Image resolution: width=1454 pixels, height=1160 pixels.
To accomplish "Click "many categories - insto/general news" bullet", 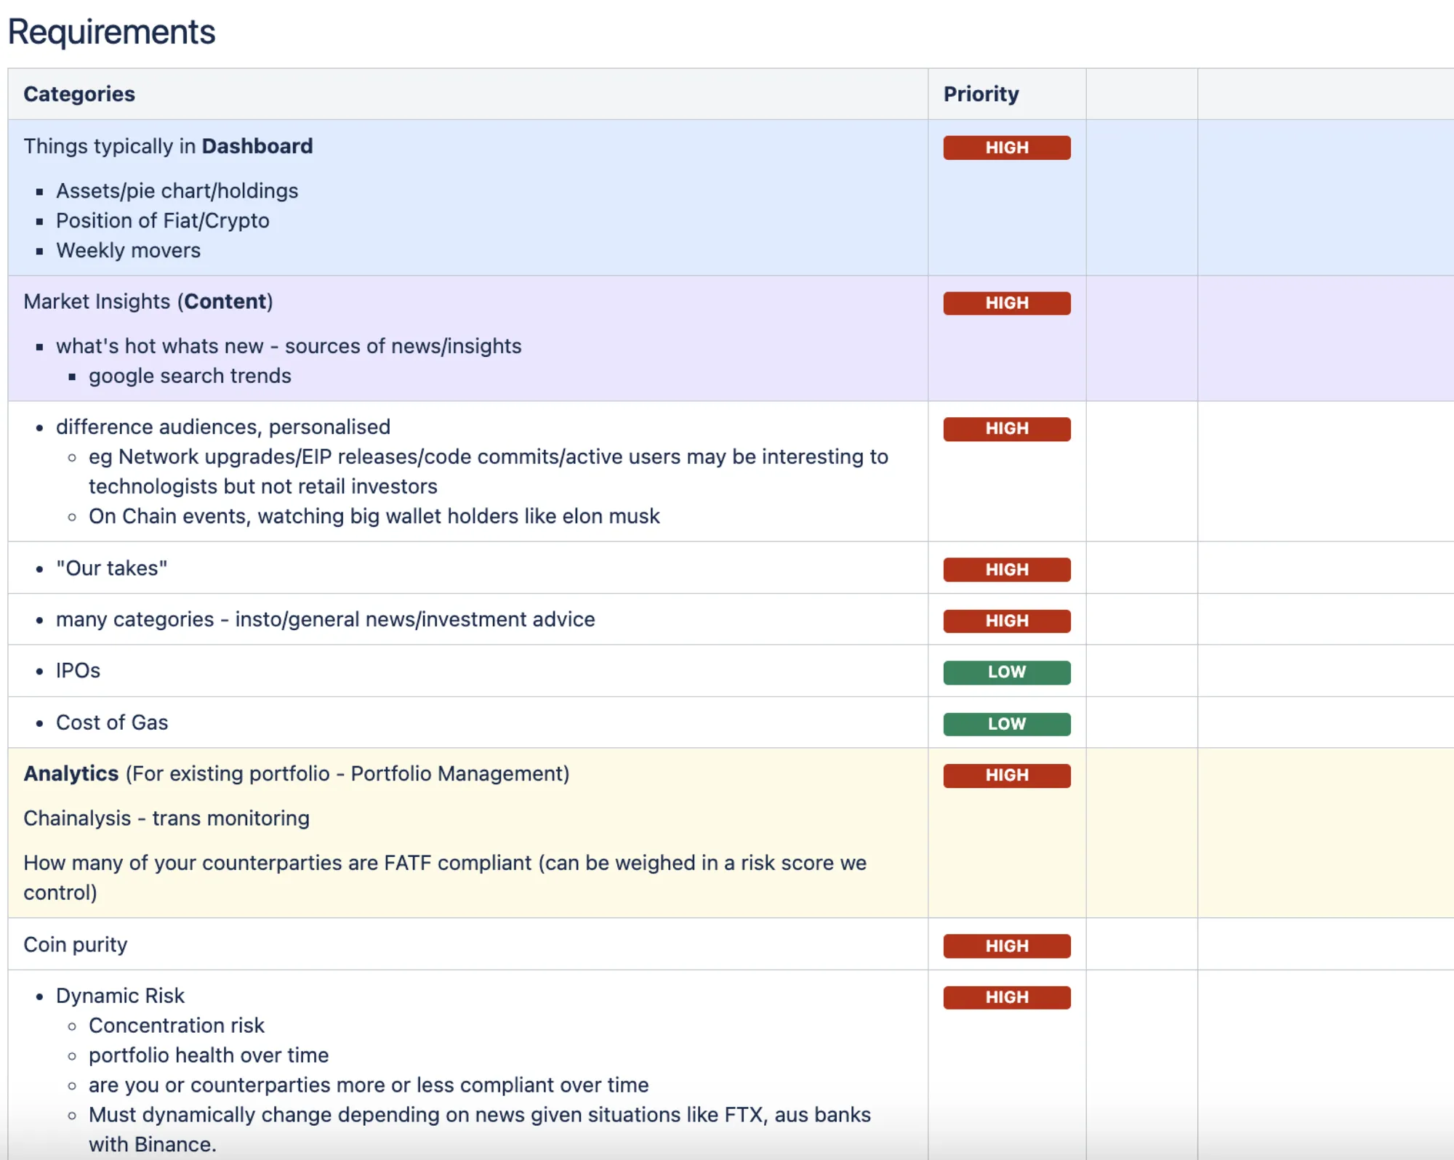I will 325,619.
